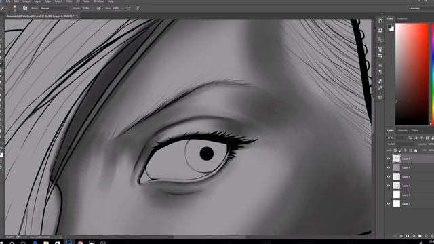Hide the selected top layer via eye icon
The width and height of the screenshot is (434, 244).
389,159
